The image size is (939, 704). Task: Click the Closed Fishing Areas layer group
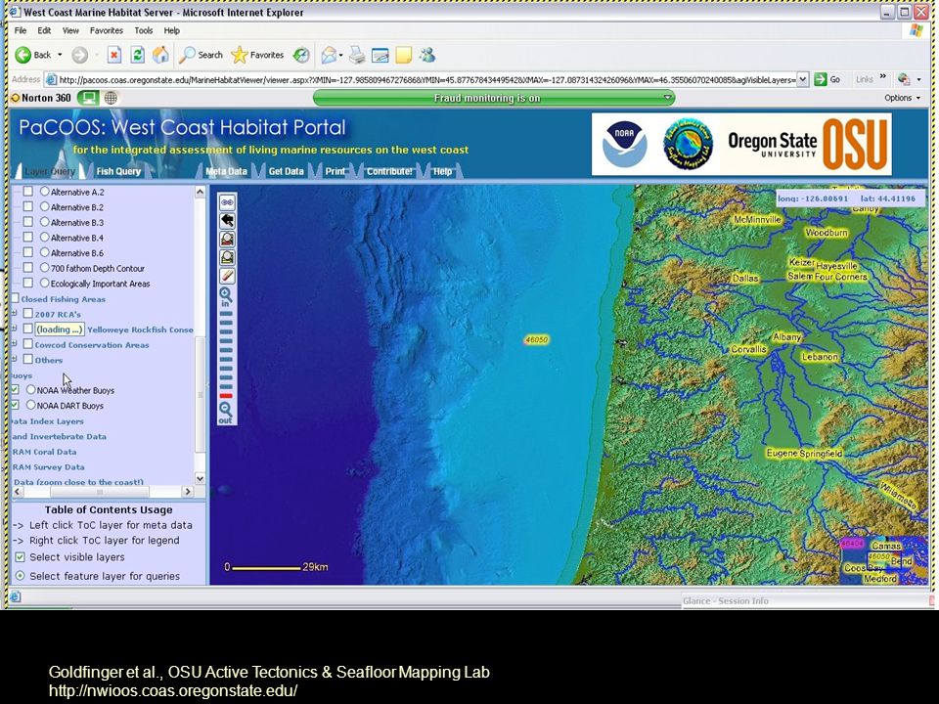pyautogui.click(x=63, y=299)
